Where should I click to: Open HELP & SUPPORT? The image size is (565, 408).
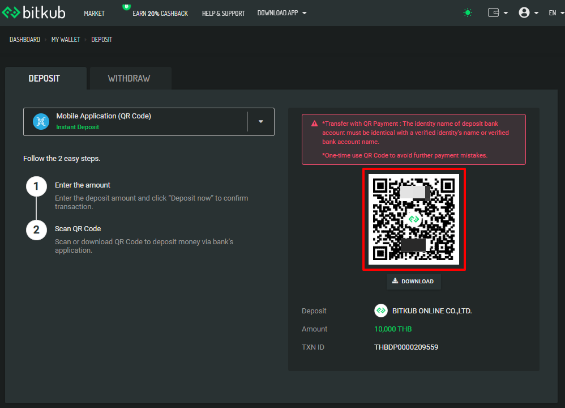pyautogui.click(x=223, y=14)
